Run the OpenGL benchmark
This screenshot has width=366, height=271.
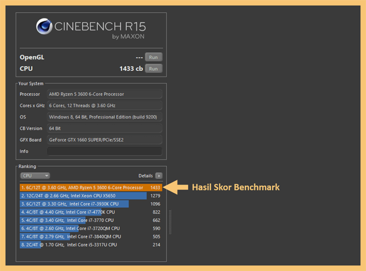tap(153, 57)
